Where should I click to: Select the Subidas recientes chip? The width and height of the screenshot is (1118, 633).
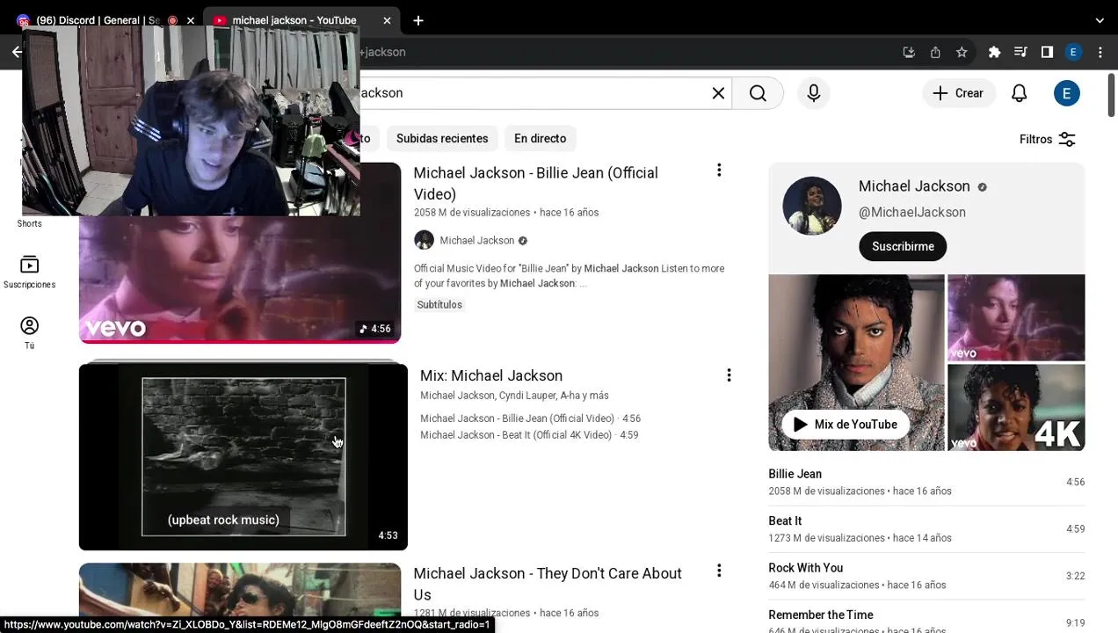[442, 138]
